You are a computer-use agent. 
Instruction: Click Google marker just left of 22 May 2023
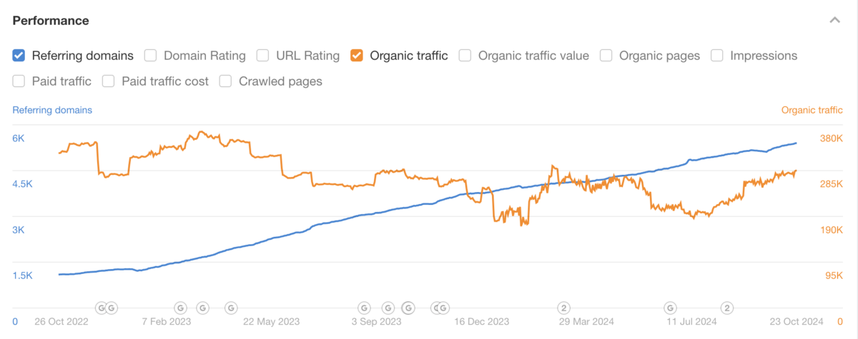coord(230,308)
